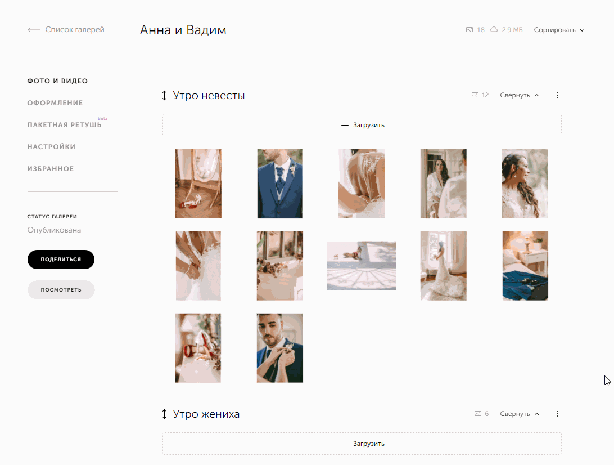The width and height of the screenshot is (614, 465).
Task: Click the cloud storage icon at top
Action: pyautogui.click(x=494, y=30)
